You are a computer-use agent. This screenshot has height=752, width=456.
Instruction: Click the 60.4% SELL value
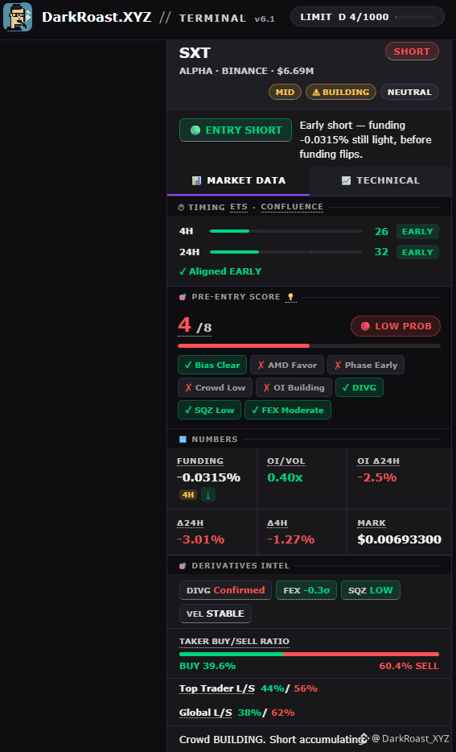click(x=409, y=666)
